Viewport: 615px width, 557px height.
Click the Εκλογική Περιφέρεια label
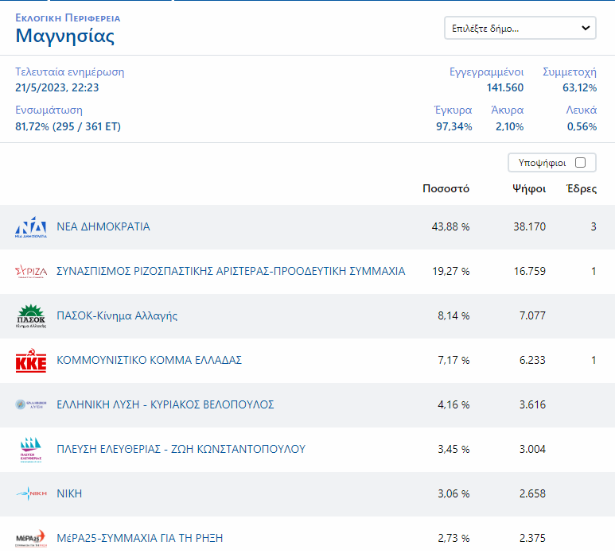(x=68, y=18)
